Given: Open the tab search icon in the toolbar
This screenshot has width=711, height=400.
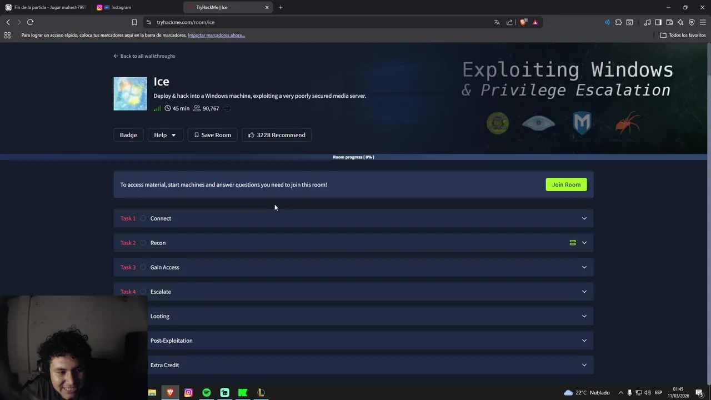Looking at the screenshot, I should click(629, 22).
